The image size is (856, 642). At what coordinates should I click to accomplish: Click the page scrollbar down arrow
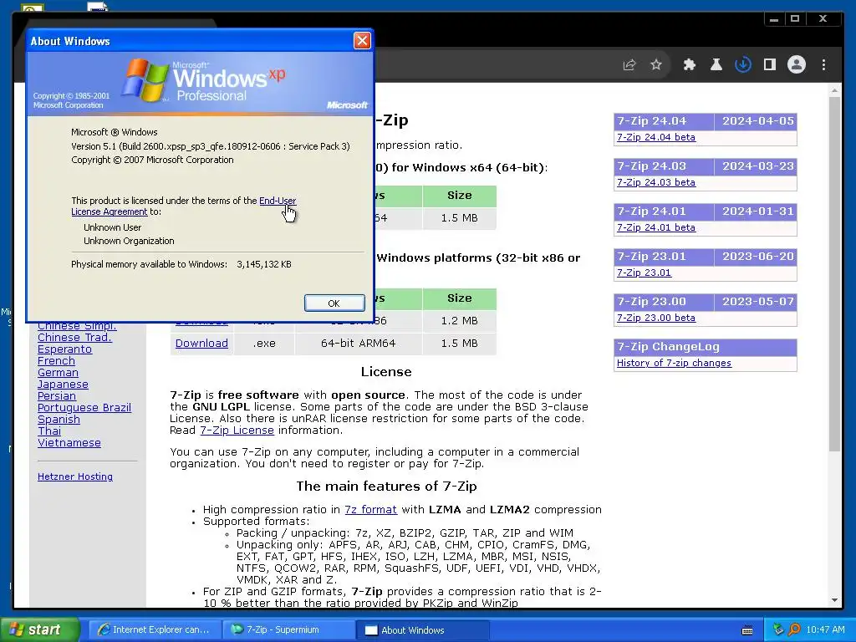835,600
